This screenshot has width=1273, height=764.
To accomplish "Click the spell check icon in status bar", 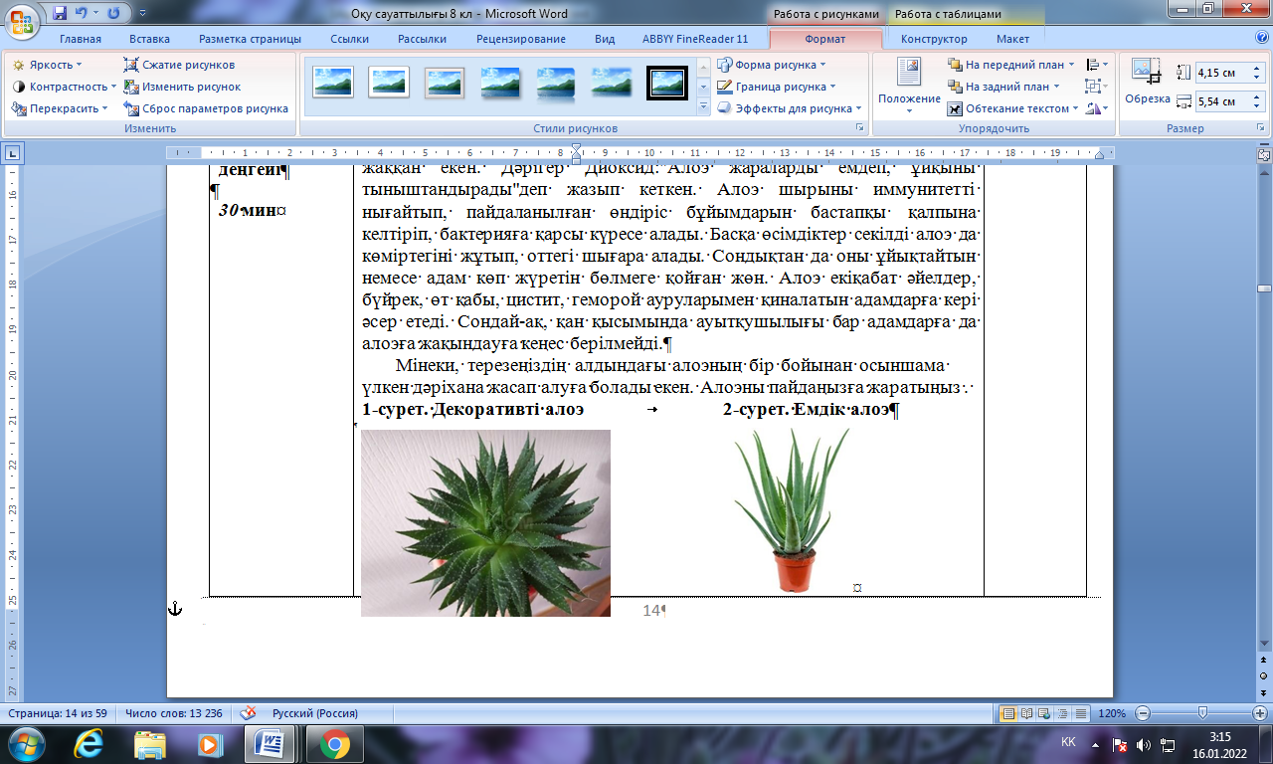I will (249, 713).
